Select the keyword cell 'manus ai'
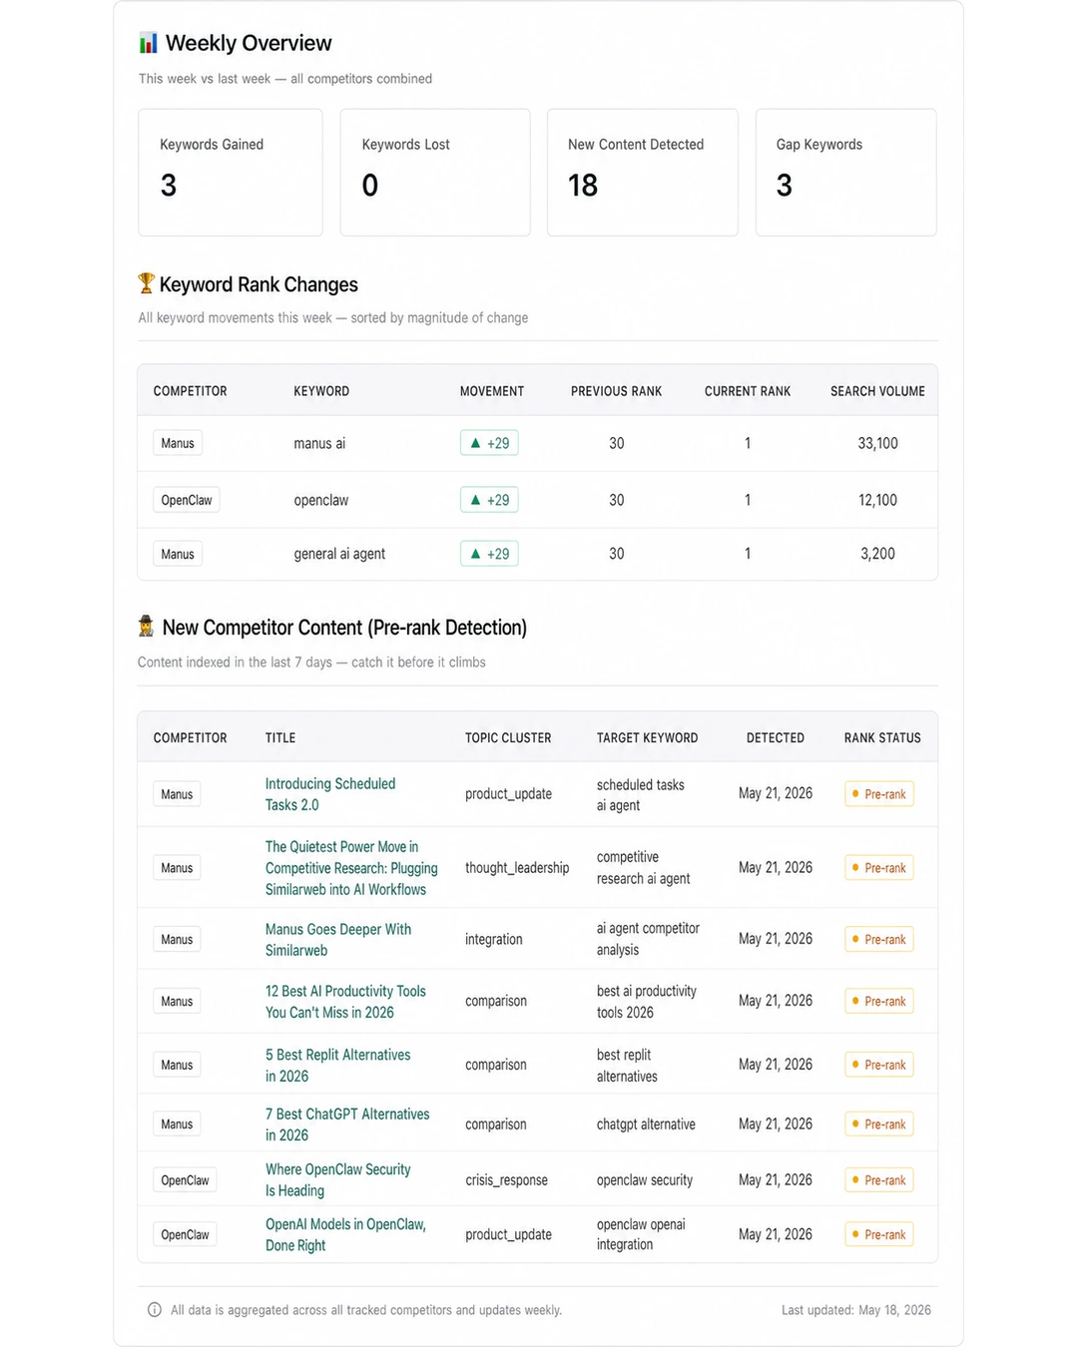Screen dimensions: 1078x1347 coord(319,443)
